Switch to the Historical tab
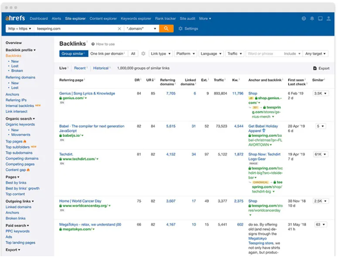Image resolution: width=338 pixels, height=262 pixels. click(101, 68)
